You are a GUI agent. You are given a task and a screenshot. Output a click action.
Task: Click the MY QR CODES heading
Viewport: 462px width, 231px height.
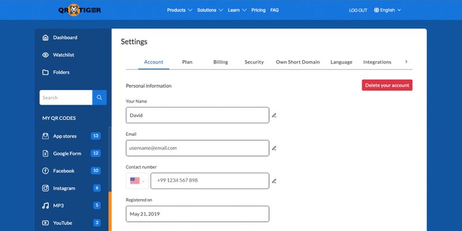59,118
